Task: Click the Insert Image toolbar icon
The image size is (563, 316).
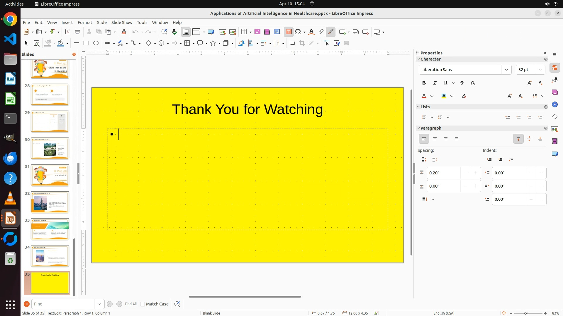Action: [257, 32]
